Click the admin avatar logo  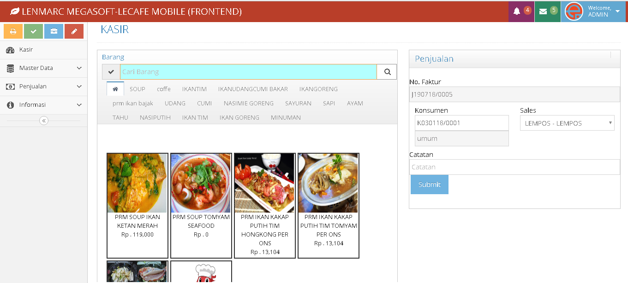[574, 11]
